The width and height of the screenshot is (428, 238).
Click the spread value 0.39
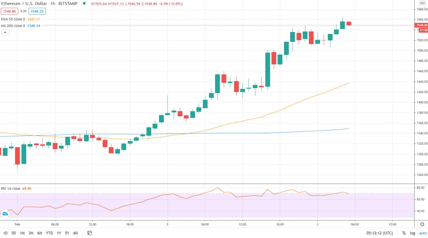pos(23,11)
